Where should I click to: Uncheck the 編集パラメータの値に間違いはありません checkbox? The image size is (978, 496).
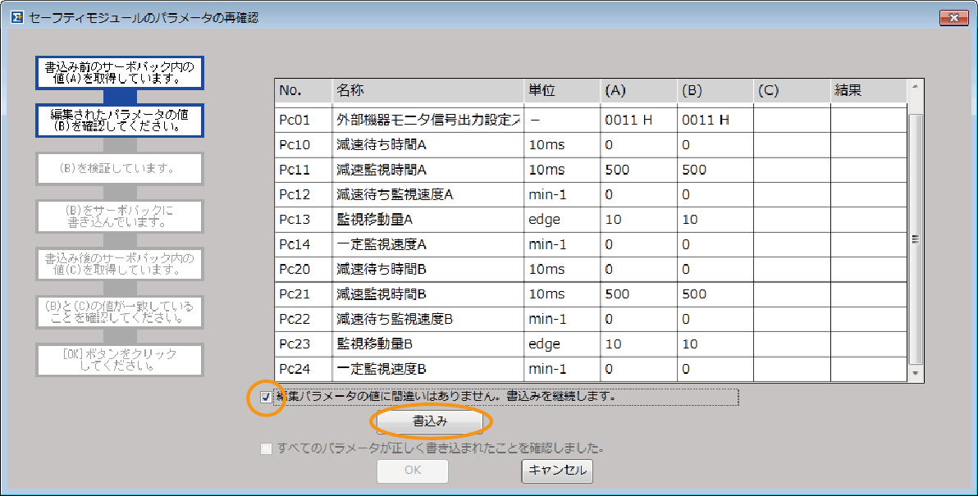[x=266, y=397]
